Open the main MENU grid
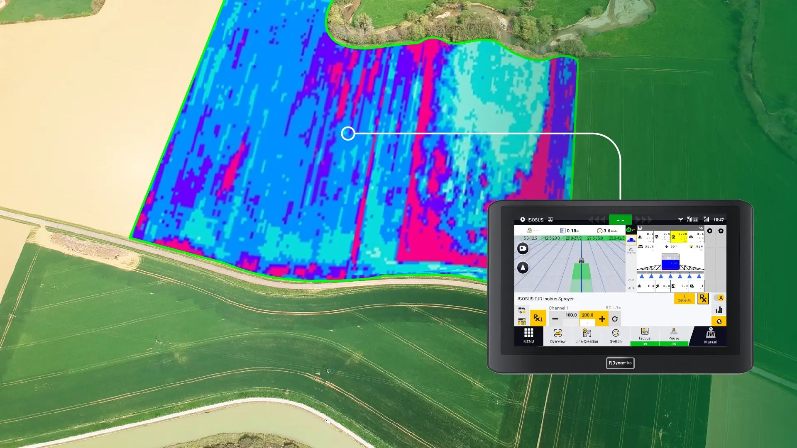 click(528, 335)
